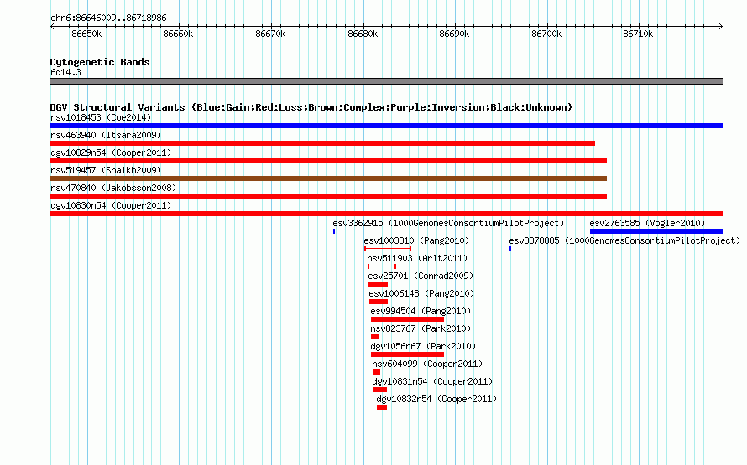The width and height of the screenshot is (747, 465).
Task: Click the nsv470840 (Jakobsson2008) red bar
Action: click(x=328, y=196)
